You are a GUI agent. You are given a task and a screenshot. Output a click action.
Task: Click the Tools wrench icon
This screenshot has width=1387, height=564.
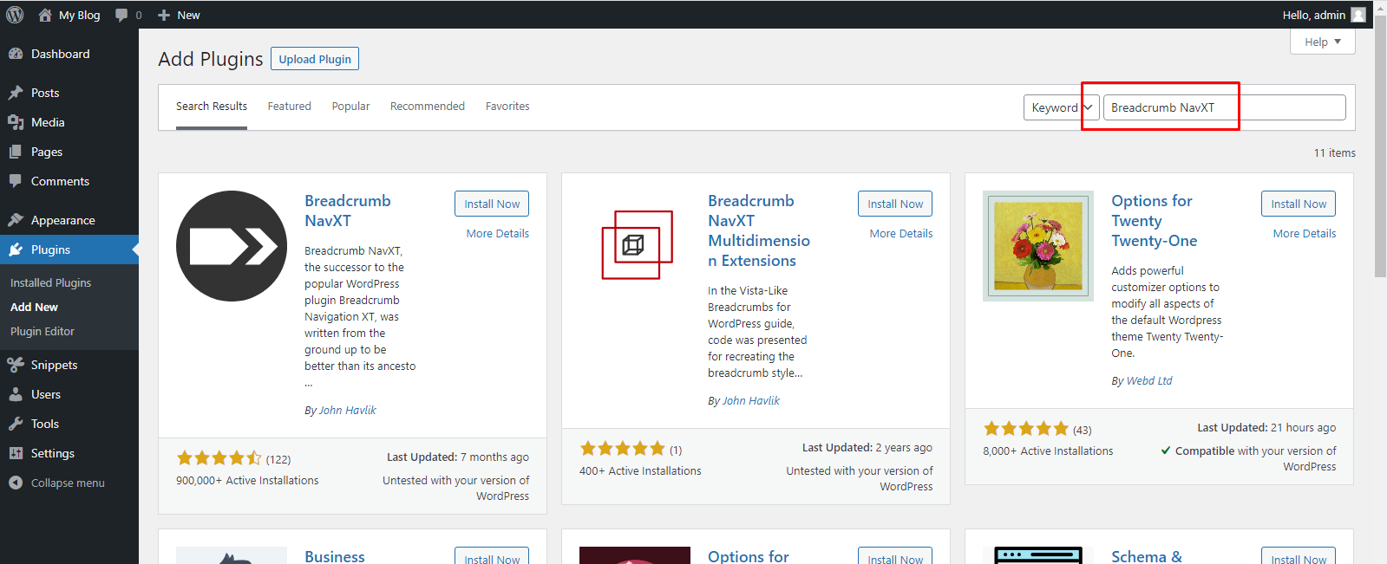pyautogui.click(x=16, y=424)
